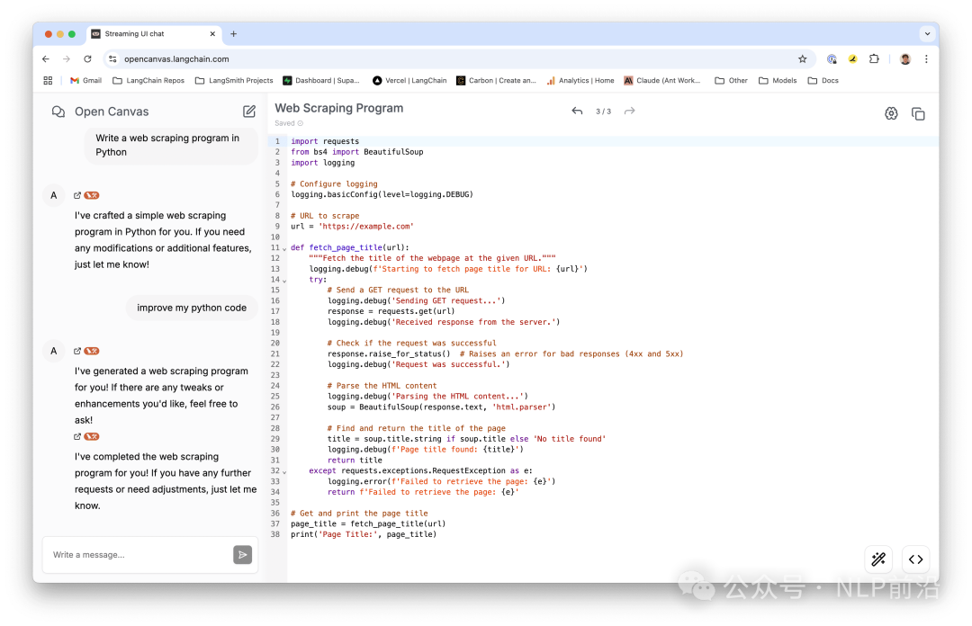This screenshot has width=972, height=626.
Task: Expand the tab search dropdown arrow
Action: [x=927, y=34]
